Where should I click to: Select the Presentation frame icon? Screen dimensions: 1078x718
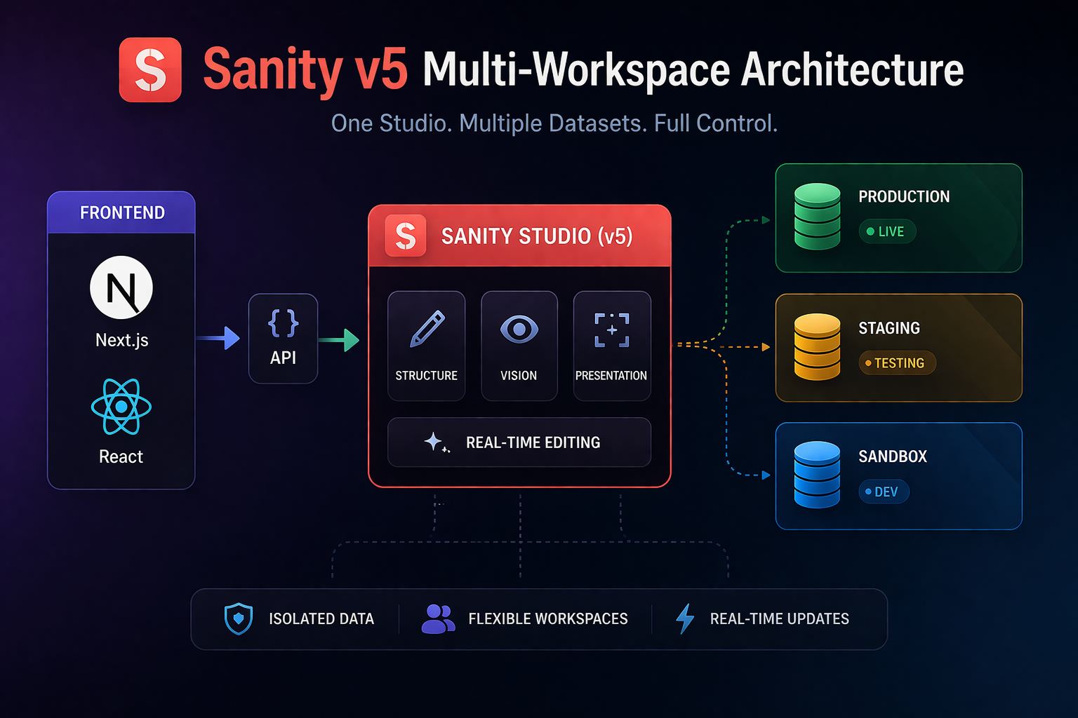(612, 330)
